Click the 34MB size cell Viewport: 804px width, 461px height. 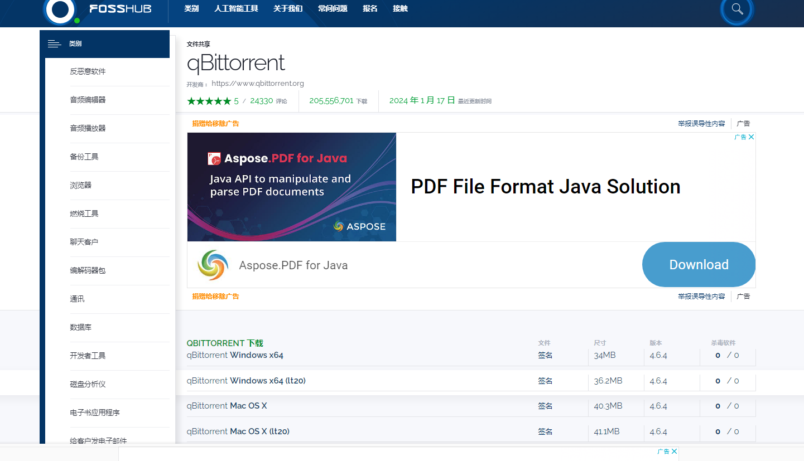[x=605, y=355]
